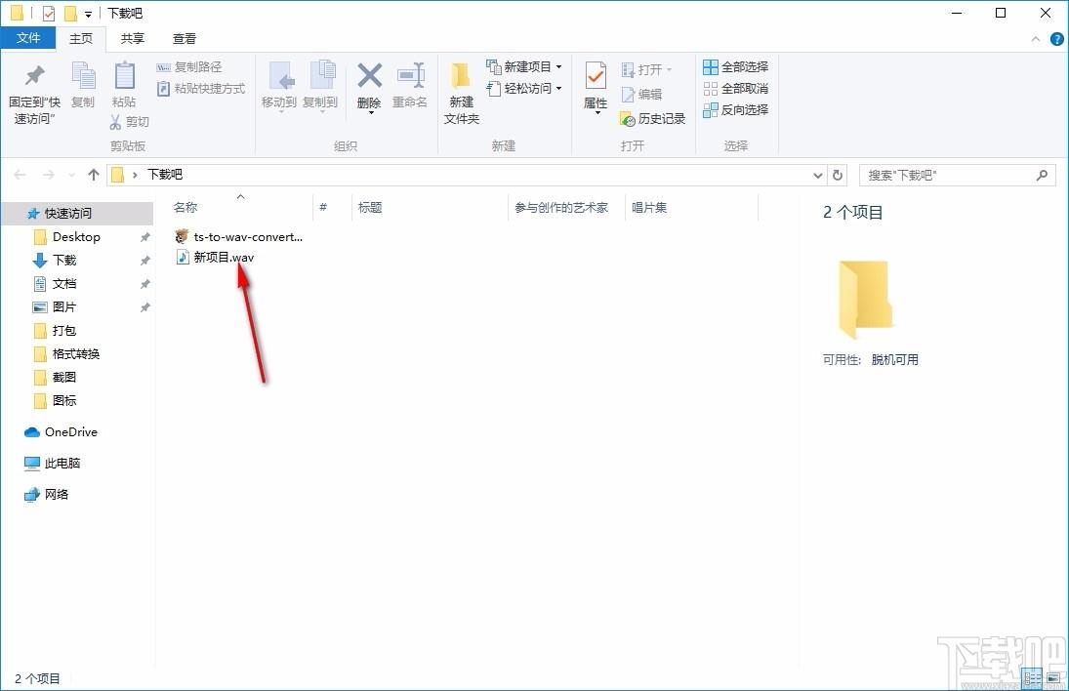Click Edit in the Open group
The width and height of the screenshot is (1069, 691).
641,94
